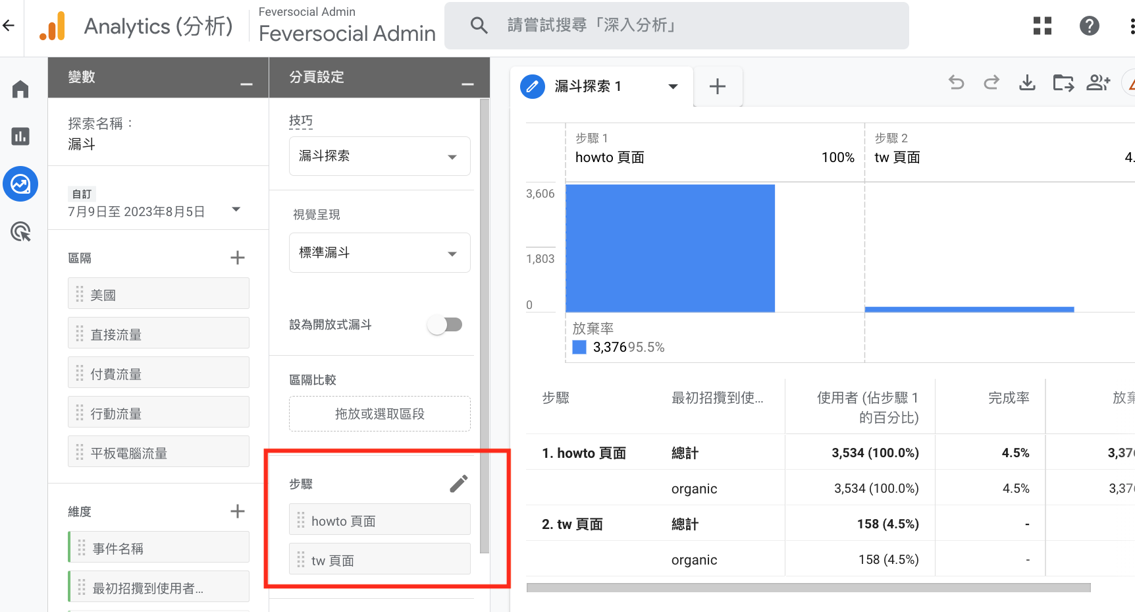Open the help question mark icon
This screenshot has height=612, width=1135.
1089,26
